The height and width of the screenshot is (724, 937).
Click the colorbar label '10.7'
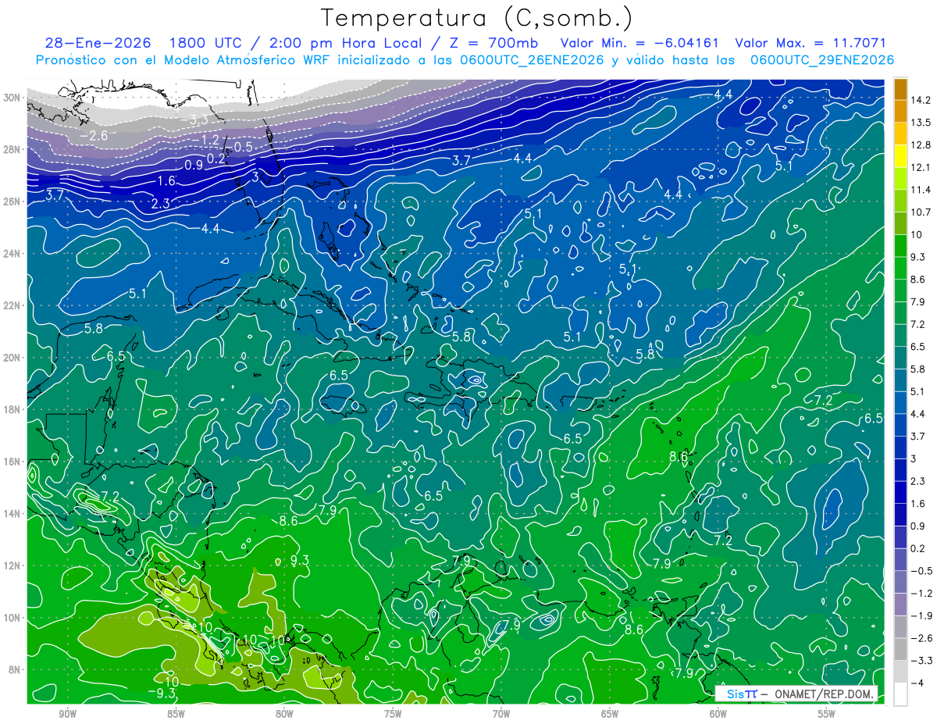(921, 212)
